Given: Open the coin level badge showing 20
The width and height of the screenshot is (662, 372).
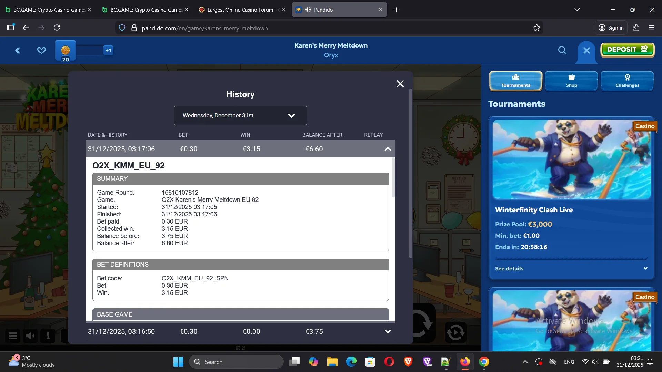Looking at the screenshot, I should point(66,51).
